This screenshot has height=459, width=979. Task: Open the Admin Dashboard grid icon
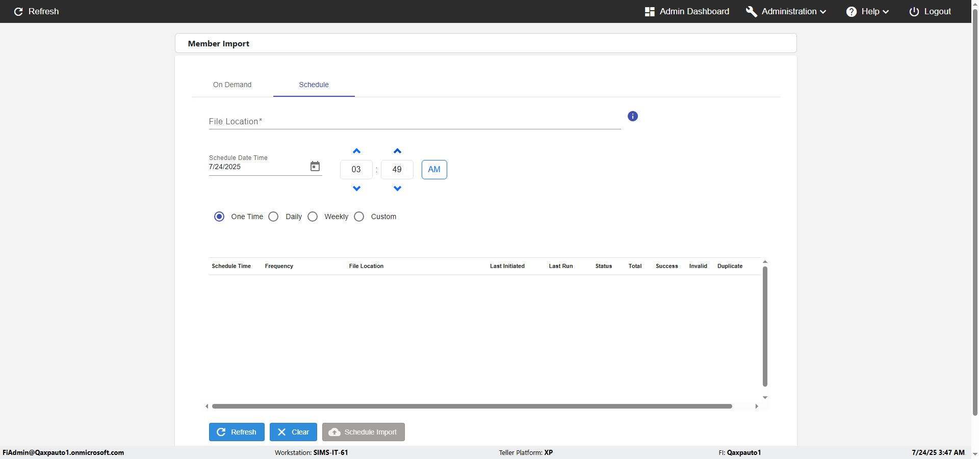click(x=650, y=11)
